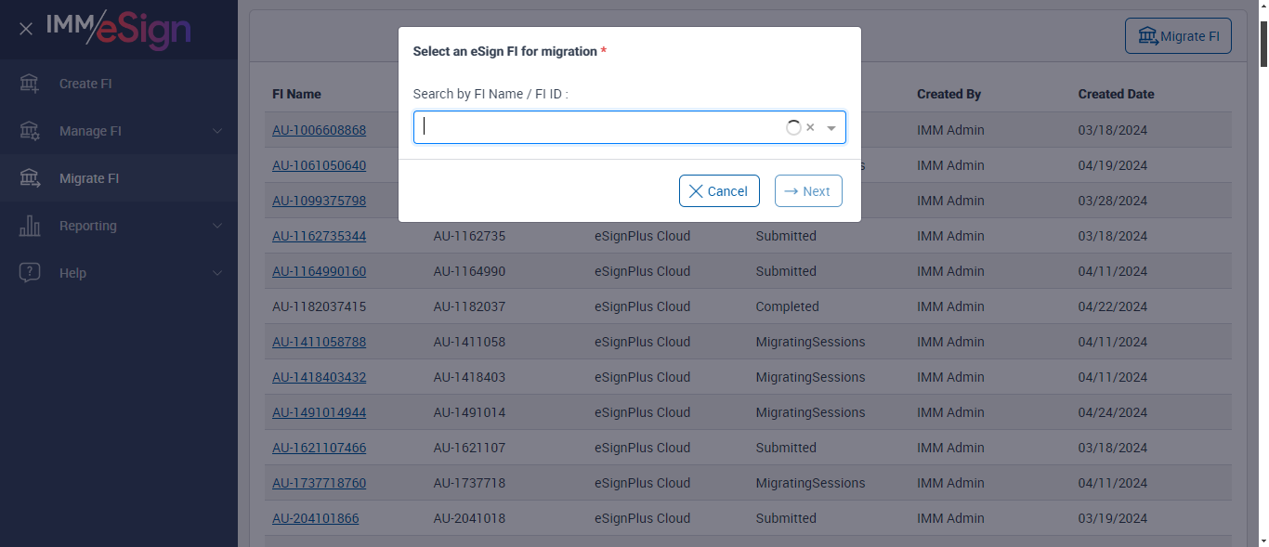The height and width of the screenshot is (547, 1269).
Task: Focus the Search by FI Name input field
Action: [599, 128]
